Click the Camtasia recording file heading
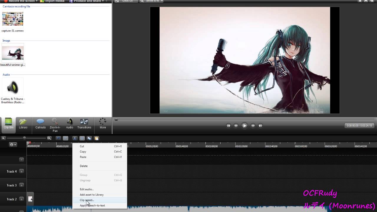 coord(16,6)
